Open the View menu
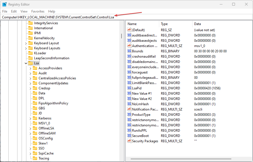 click(24, 11)
